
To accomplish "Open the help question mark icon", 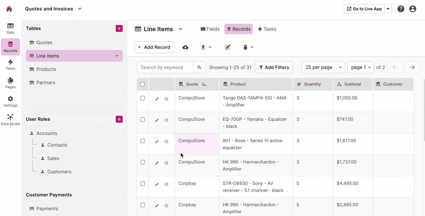I will (401, 9).
